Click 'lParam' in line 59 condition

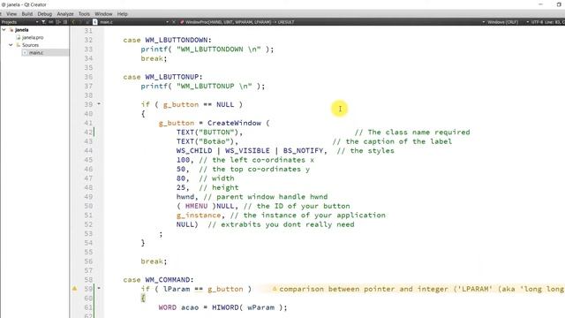click(177, 289)
